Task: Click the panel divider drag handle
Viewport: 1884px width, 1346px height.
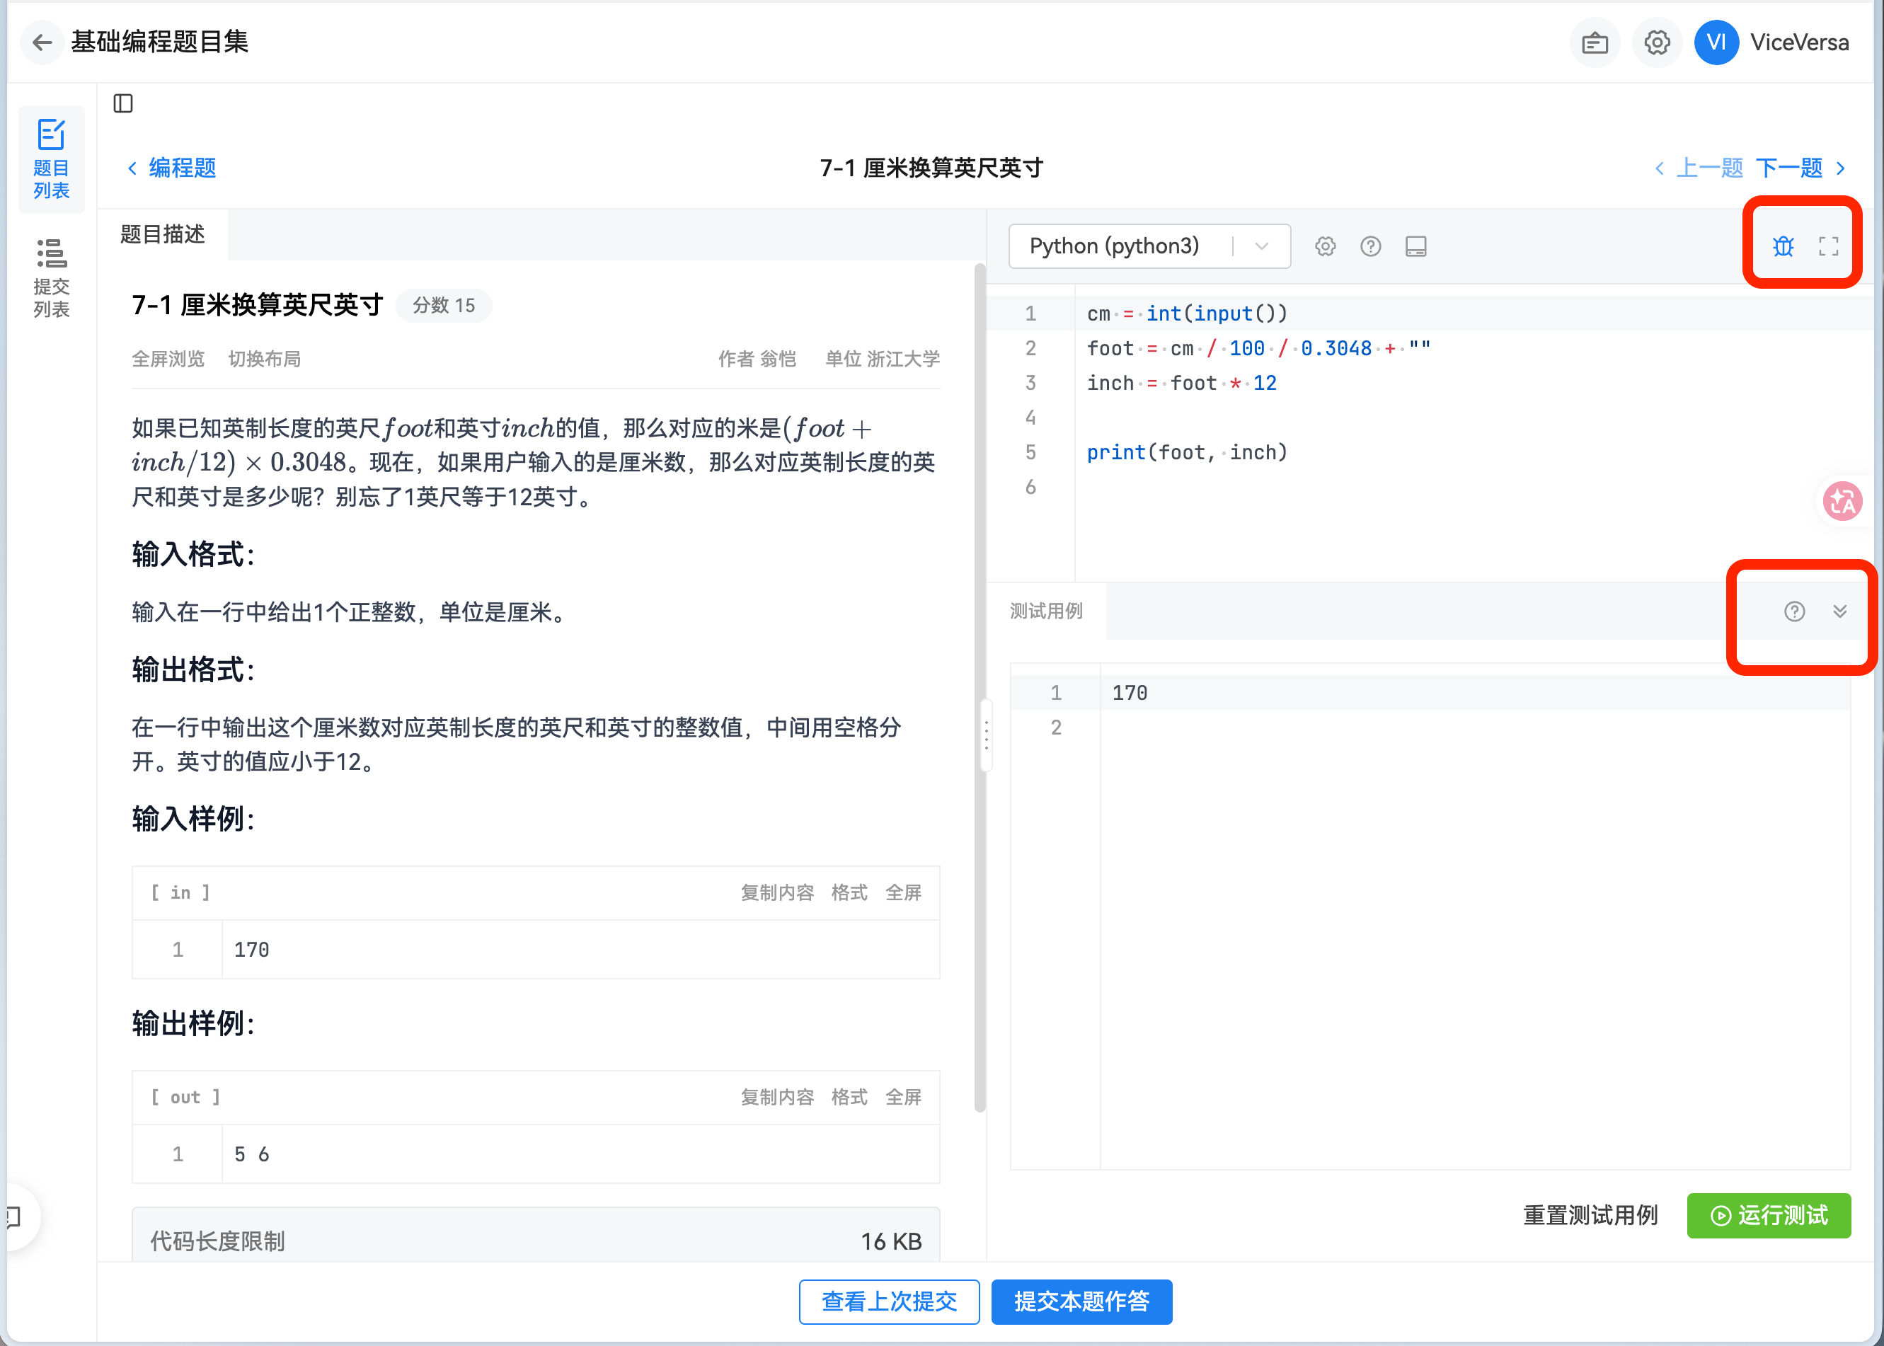Action: coord(985,735)
